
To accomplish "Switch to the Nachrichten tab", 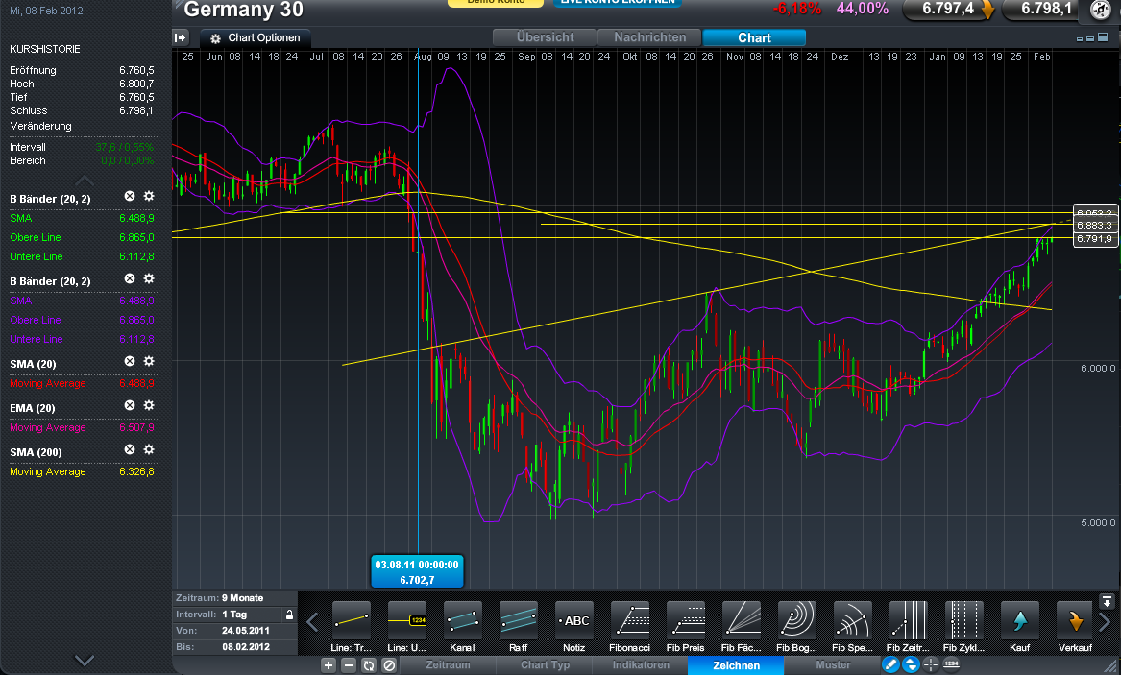I will point(649,37).
